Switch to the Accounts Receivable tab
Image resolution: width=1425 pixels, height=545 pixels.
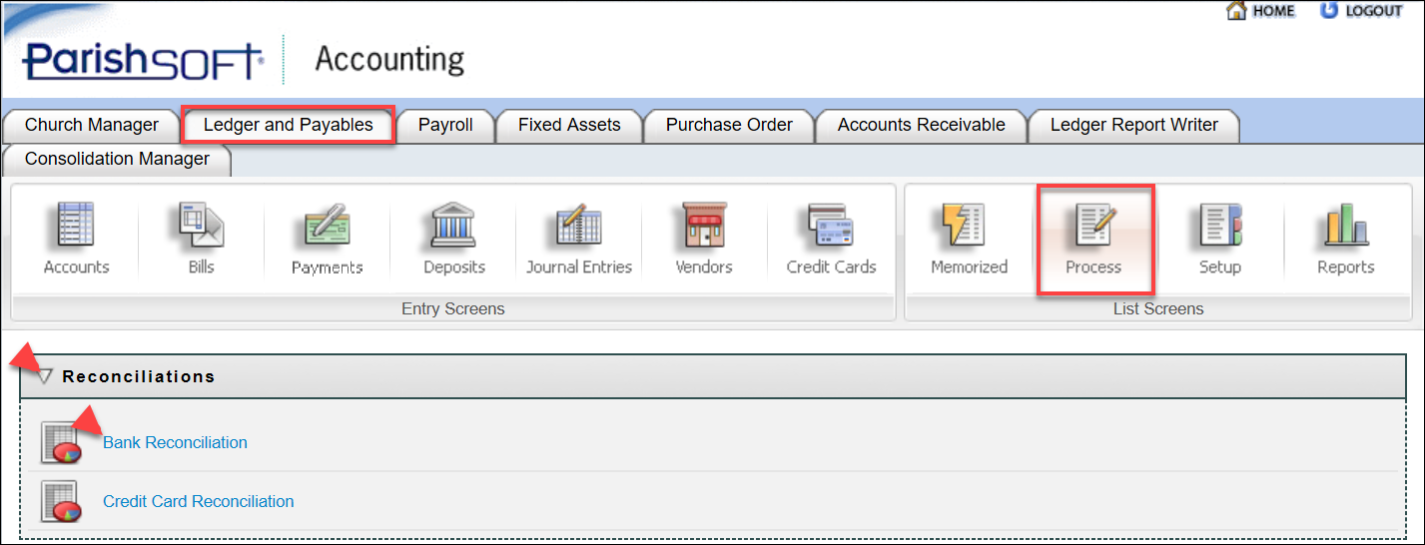[x=921, y=126]
